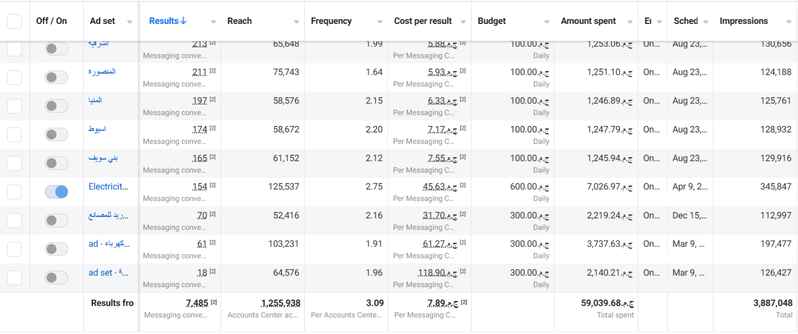Select the Impressions column header
The height and width of the screenshot is (334, 798).
pyautogui.click(x=743, y=21)
